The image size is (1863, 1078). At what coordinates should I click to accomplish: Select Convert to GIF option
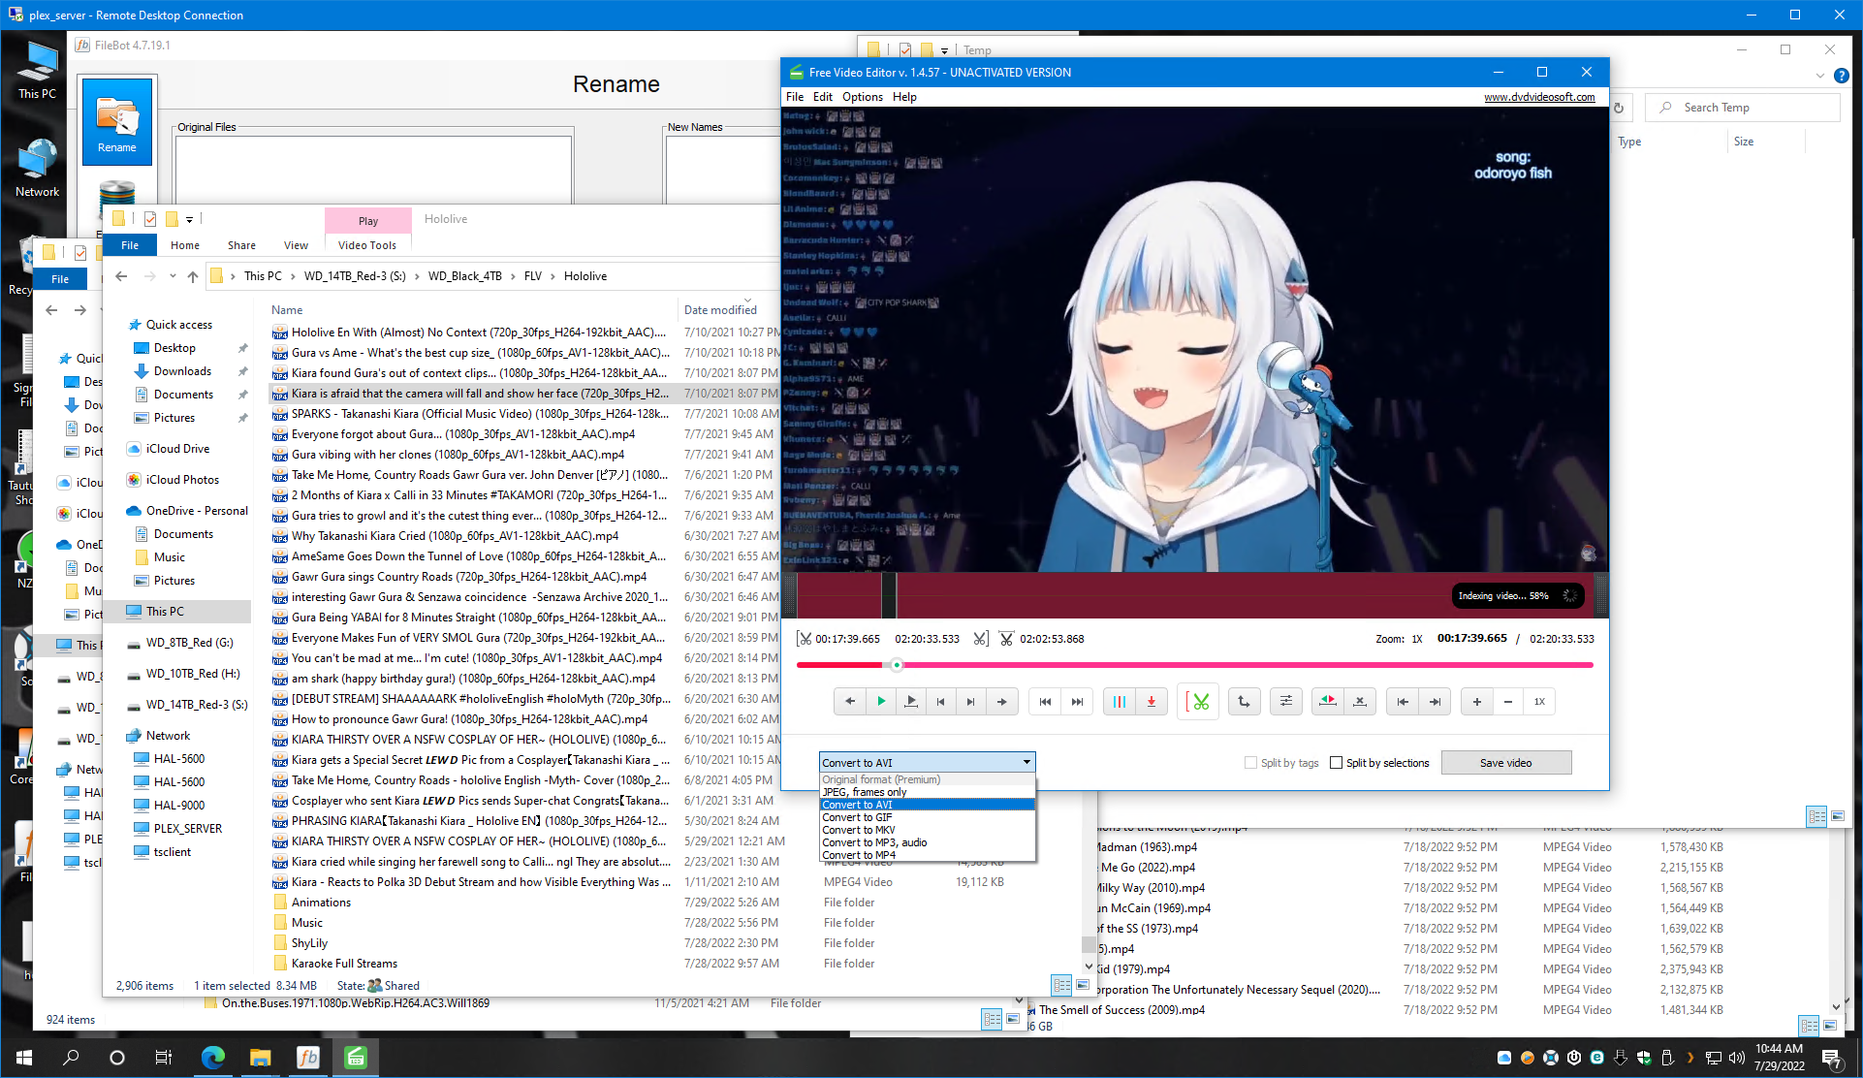(857, 817)
